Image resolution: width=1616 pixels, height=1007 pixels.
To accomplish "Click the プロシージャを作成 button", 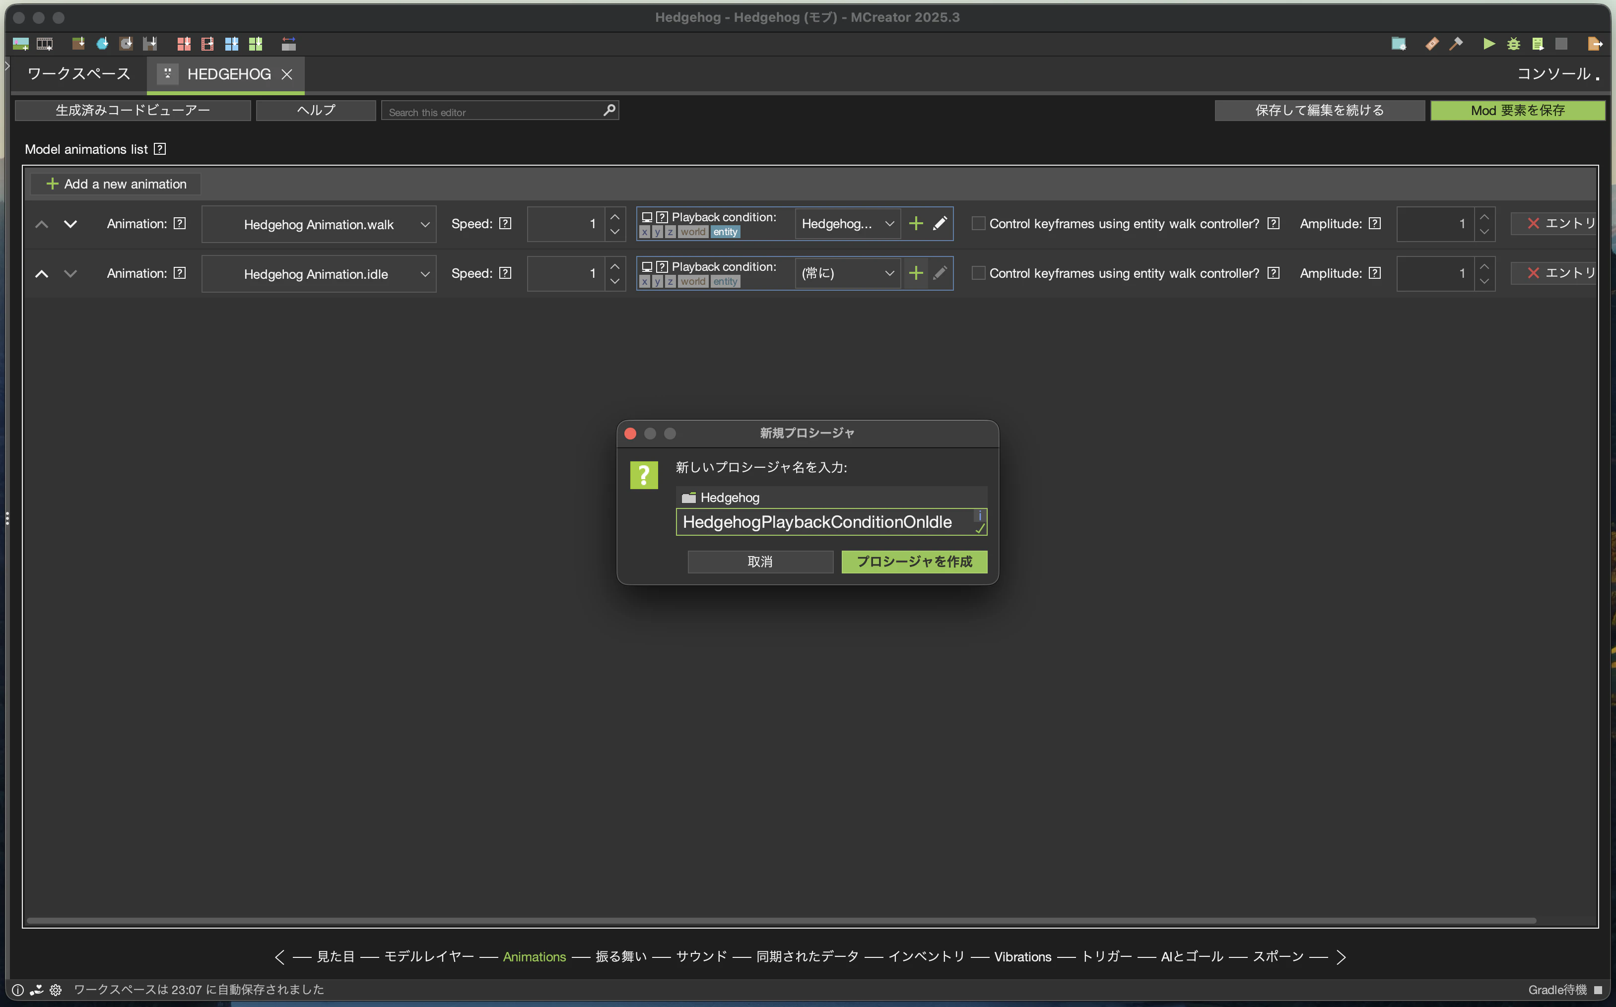I will tap(914, 562).
